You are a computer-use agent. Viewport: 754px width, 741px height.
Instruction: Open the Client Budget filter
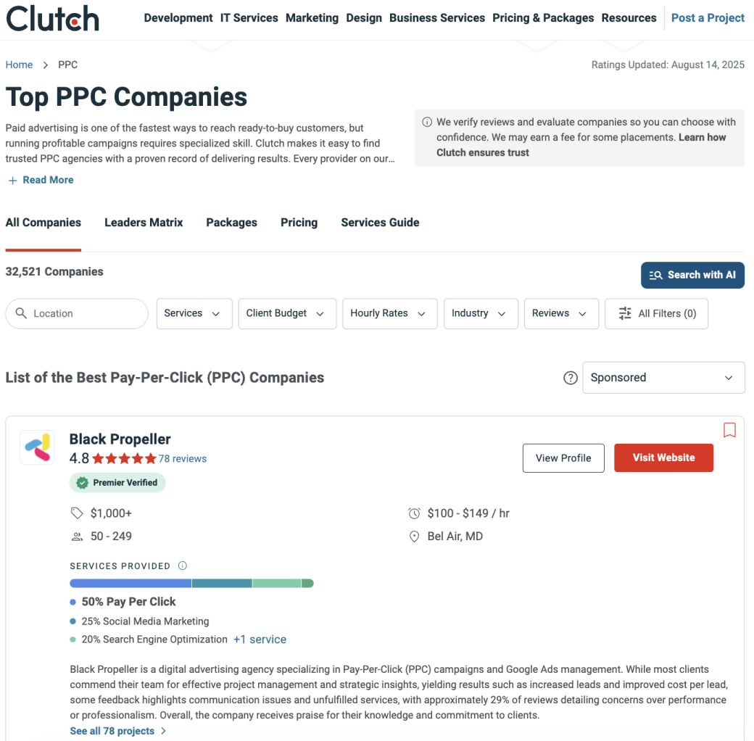coord(287,313)
